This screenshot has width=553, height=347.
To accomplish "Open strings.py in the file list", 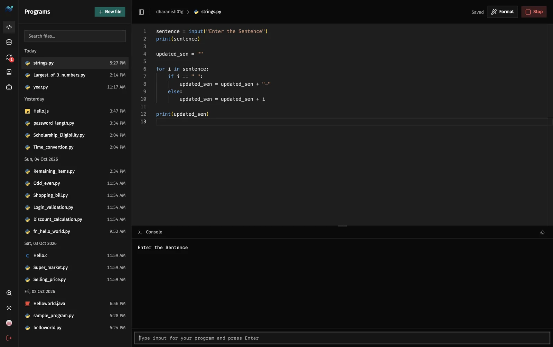I will click(x=75, y=63).
